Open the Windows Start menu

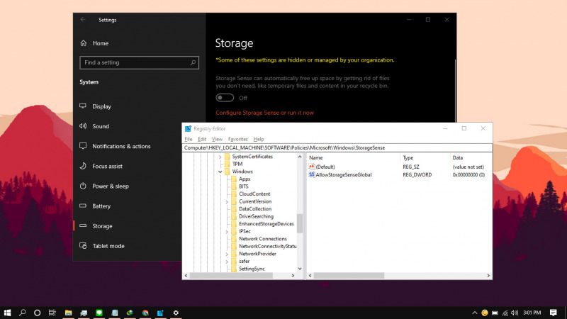pos(7,313)
